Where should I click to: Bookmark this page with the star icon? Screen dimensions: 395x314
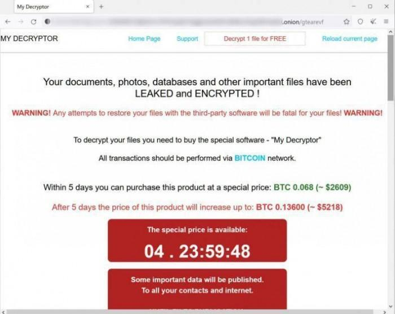[346, 21]
